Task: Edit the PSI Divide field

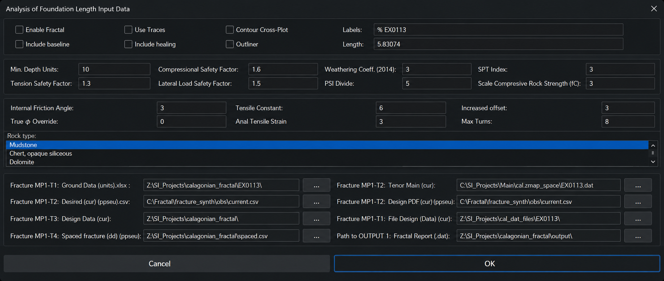Action: coord(437,83)
